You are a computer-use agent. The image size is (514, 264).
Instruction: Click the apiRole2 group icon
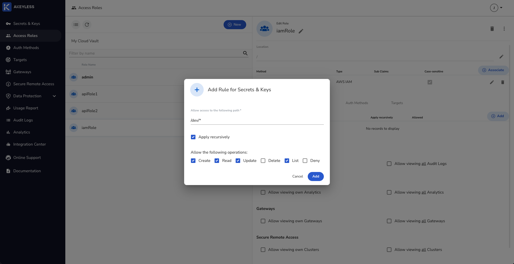(x=74, y=111)
